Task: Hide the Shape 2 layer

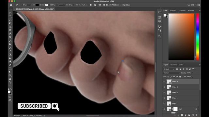Action: pyautogui.click(x=165, y=93)
